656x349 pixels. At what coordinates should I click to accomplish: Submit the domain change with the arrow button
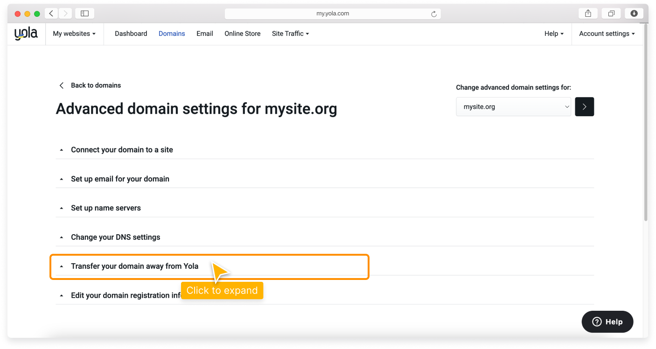(x=584, y=106)
